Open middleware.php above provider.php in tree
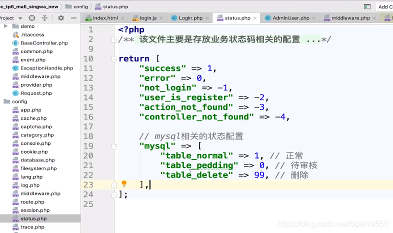This screenshot has width=393, height=233. (40, 76)
